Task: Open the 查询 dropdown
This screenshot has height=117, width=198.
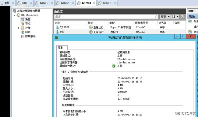Action: point(165,17)
